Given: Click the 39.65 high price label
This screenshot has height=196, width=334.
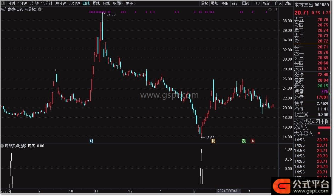Looking at the screenshot, I should point(111,14).
